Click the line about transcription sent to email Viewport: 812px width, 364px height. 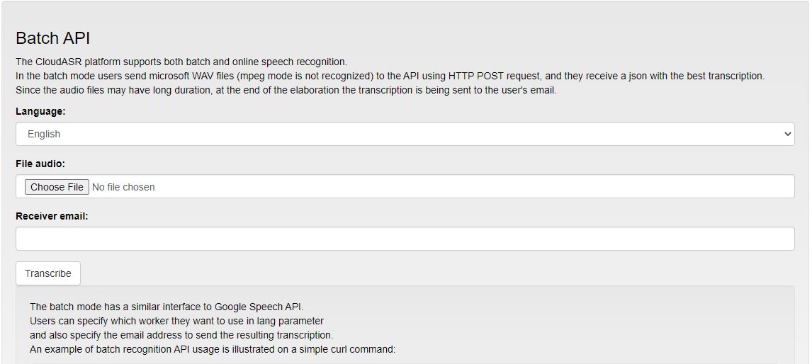coord(286,90)
